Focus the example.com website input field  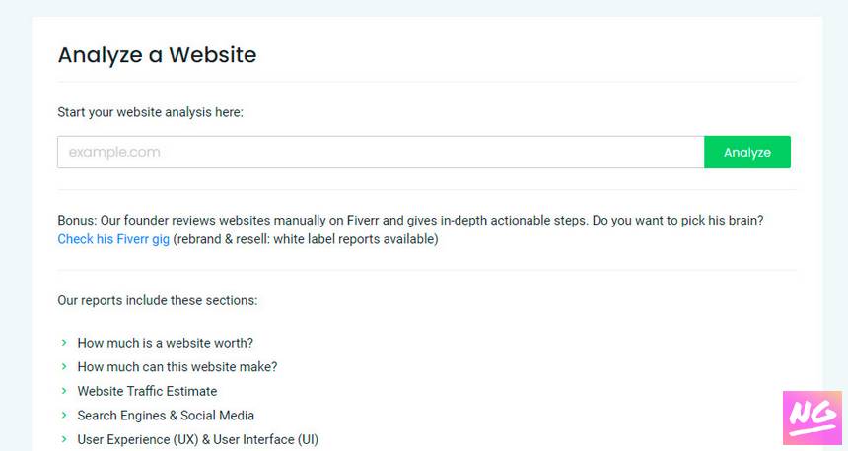coord(381,152)
